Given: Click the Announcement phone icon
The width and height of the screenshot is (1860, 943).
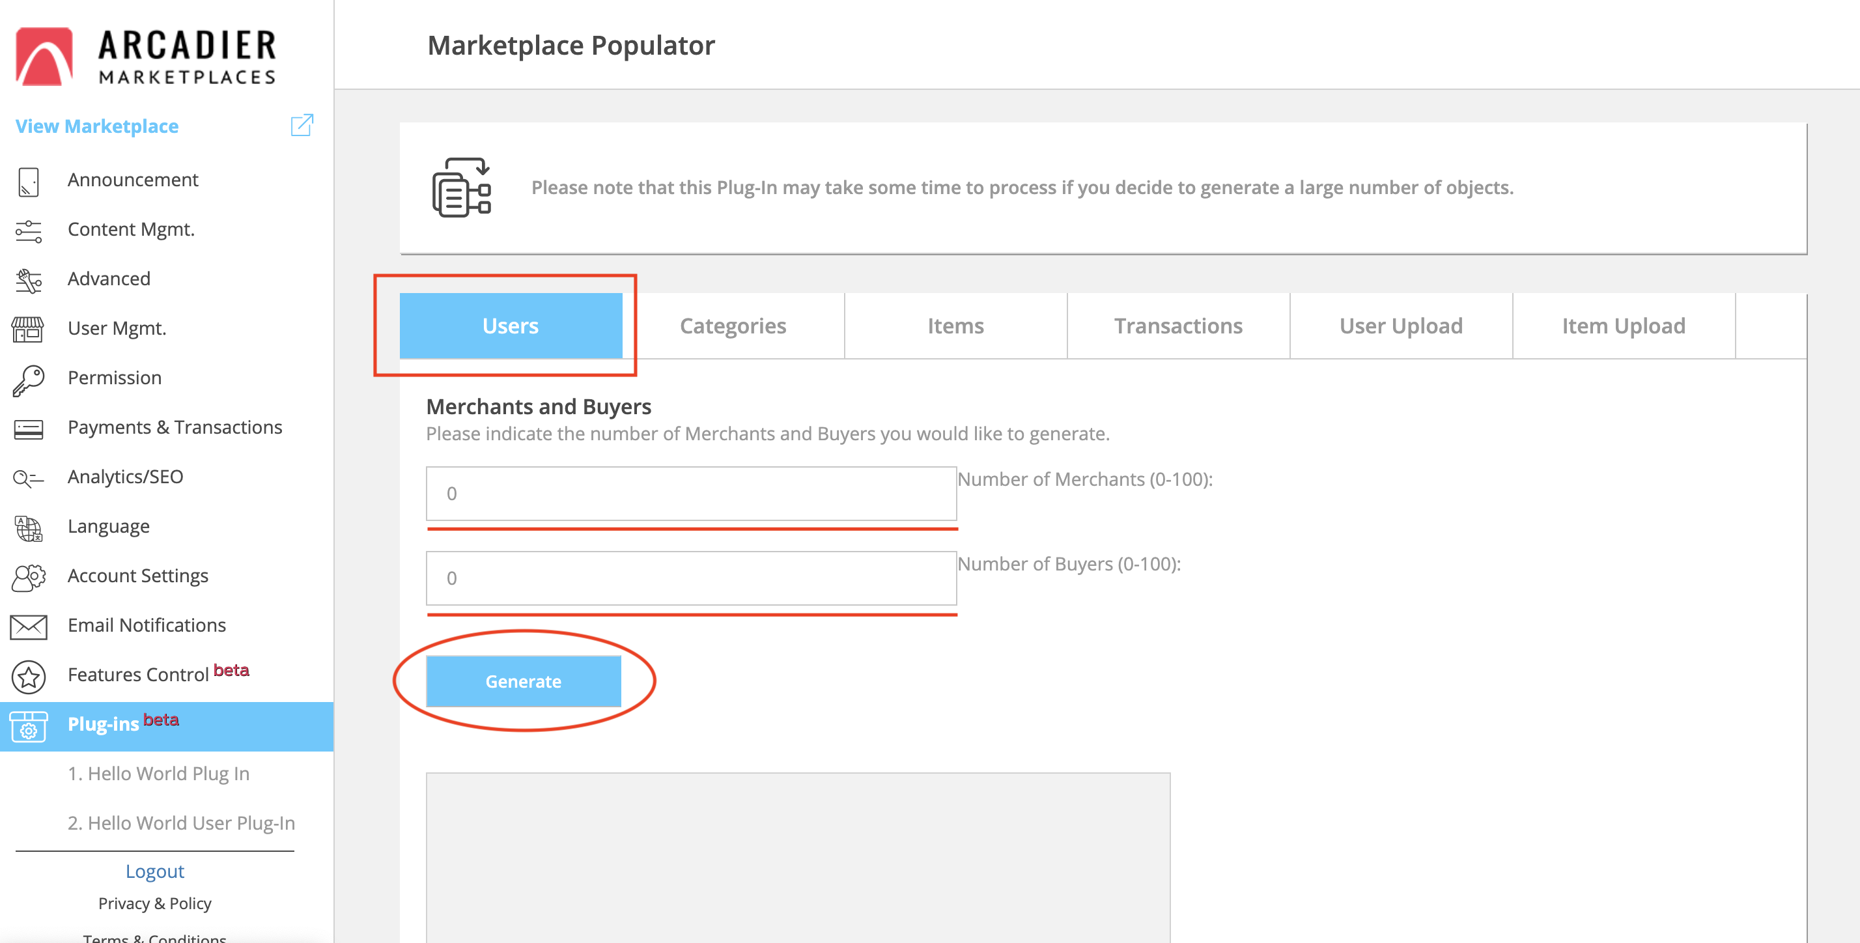Looking at the screenshot, I should click(28, 180).
